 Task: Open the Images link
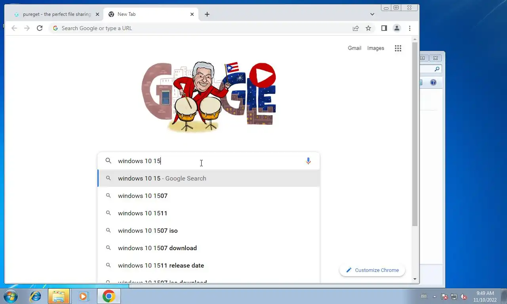point(375,48)
